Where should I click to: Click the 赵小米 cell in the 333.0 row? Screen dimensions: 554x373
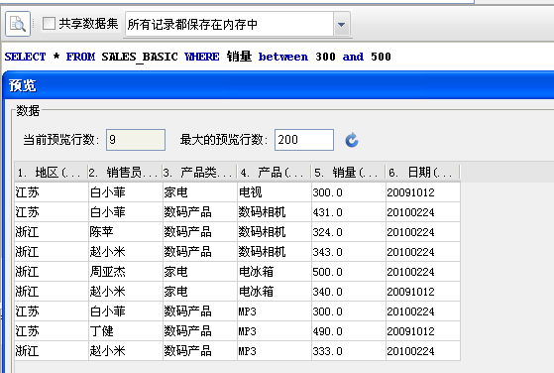pyautogui.click(x=126, y=351)
